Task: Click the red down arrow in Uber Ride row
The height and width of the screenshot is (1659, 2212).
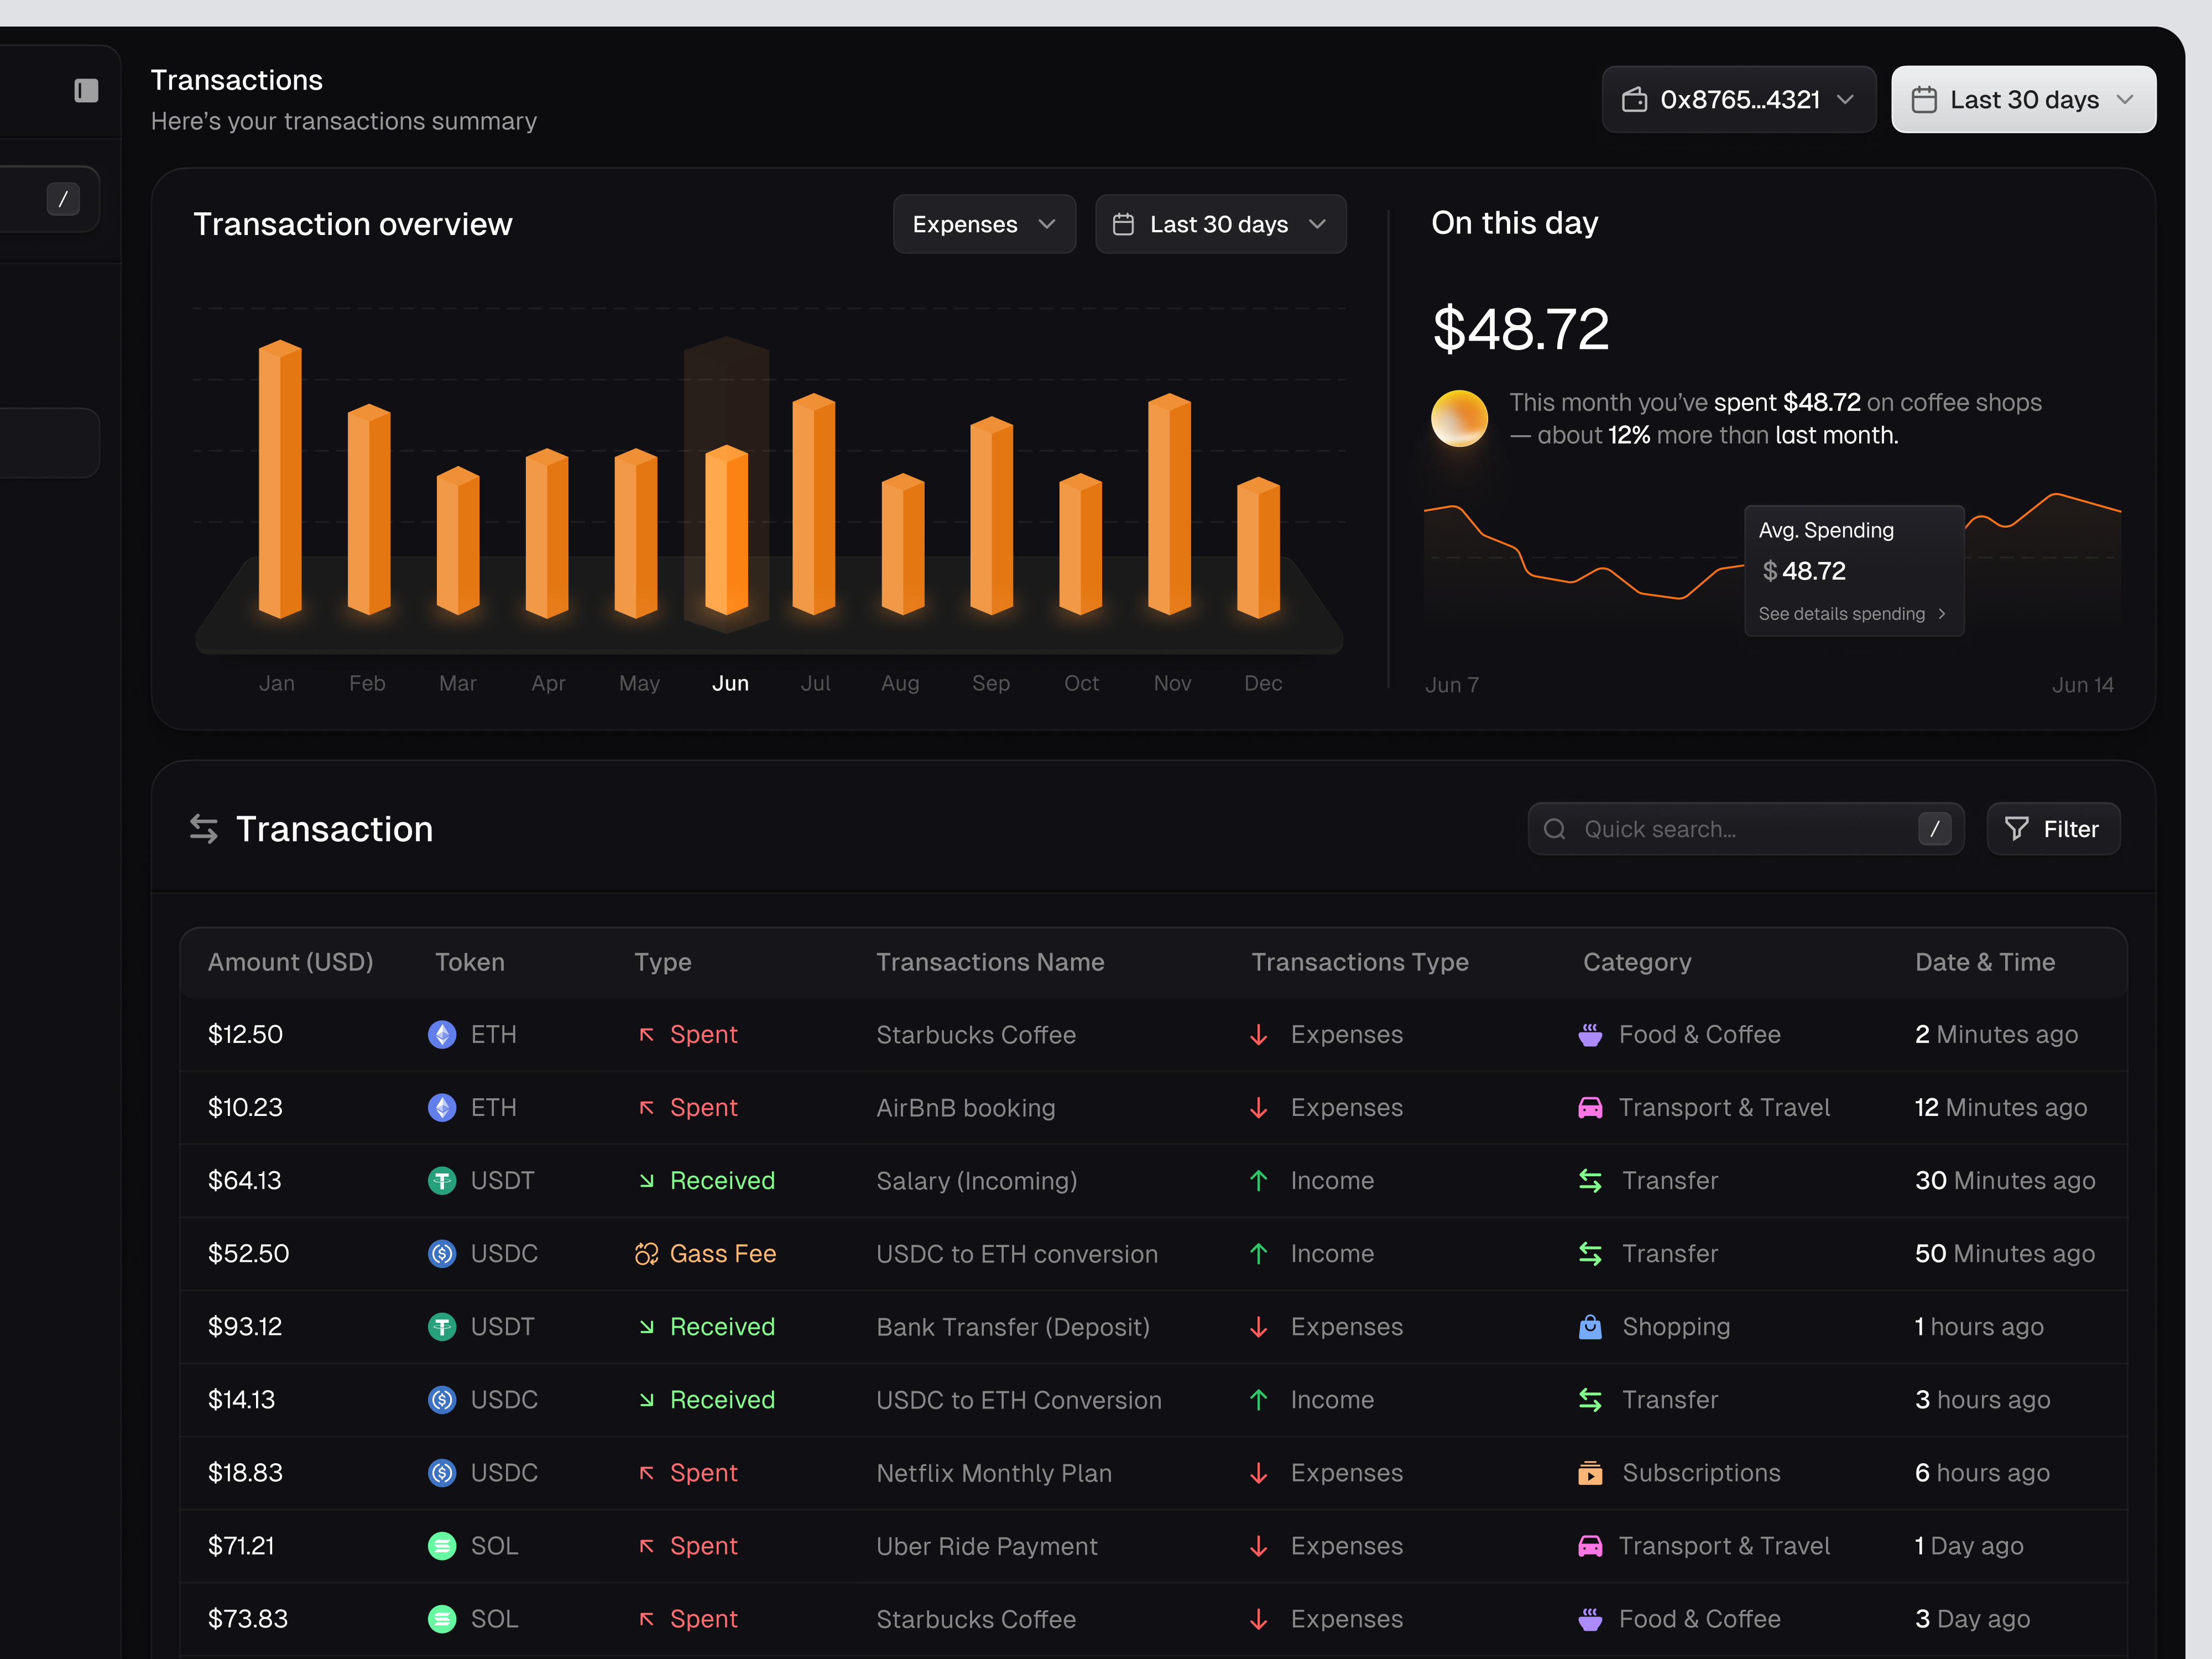Action: pyautogui.click(x=1259, y=1545)
